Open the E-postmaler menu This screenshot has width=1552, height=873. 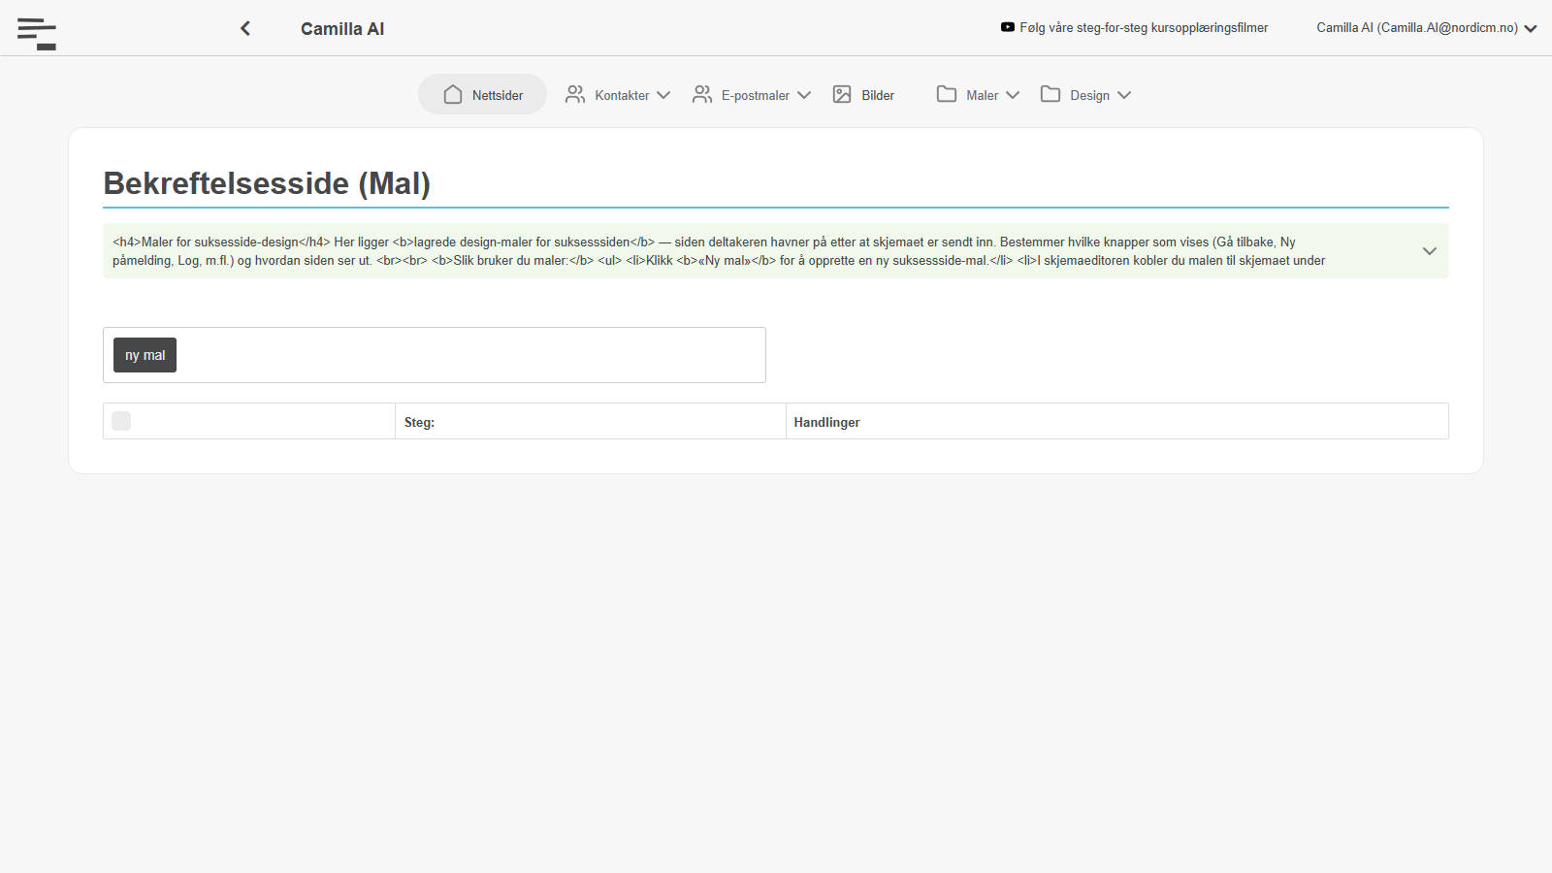coord(752,94)
